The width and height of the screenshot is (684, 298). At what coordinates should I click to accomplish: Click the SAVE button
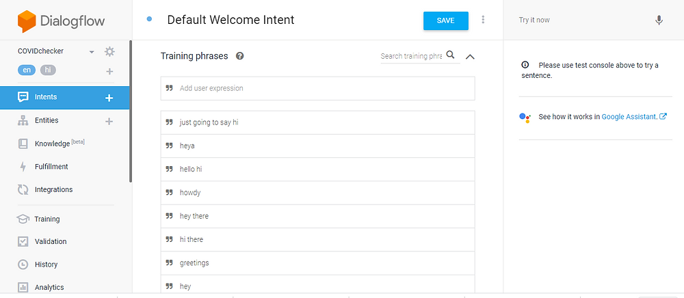click(446, 21)
